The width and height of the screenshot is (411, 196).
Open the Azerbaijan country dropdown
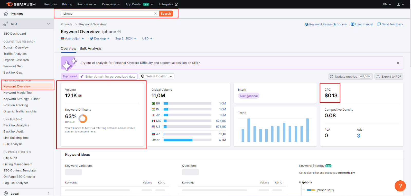coord(72,38)
